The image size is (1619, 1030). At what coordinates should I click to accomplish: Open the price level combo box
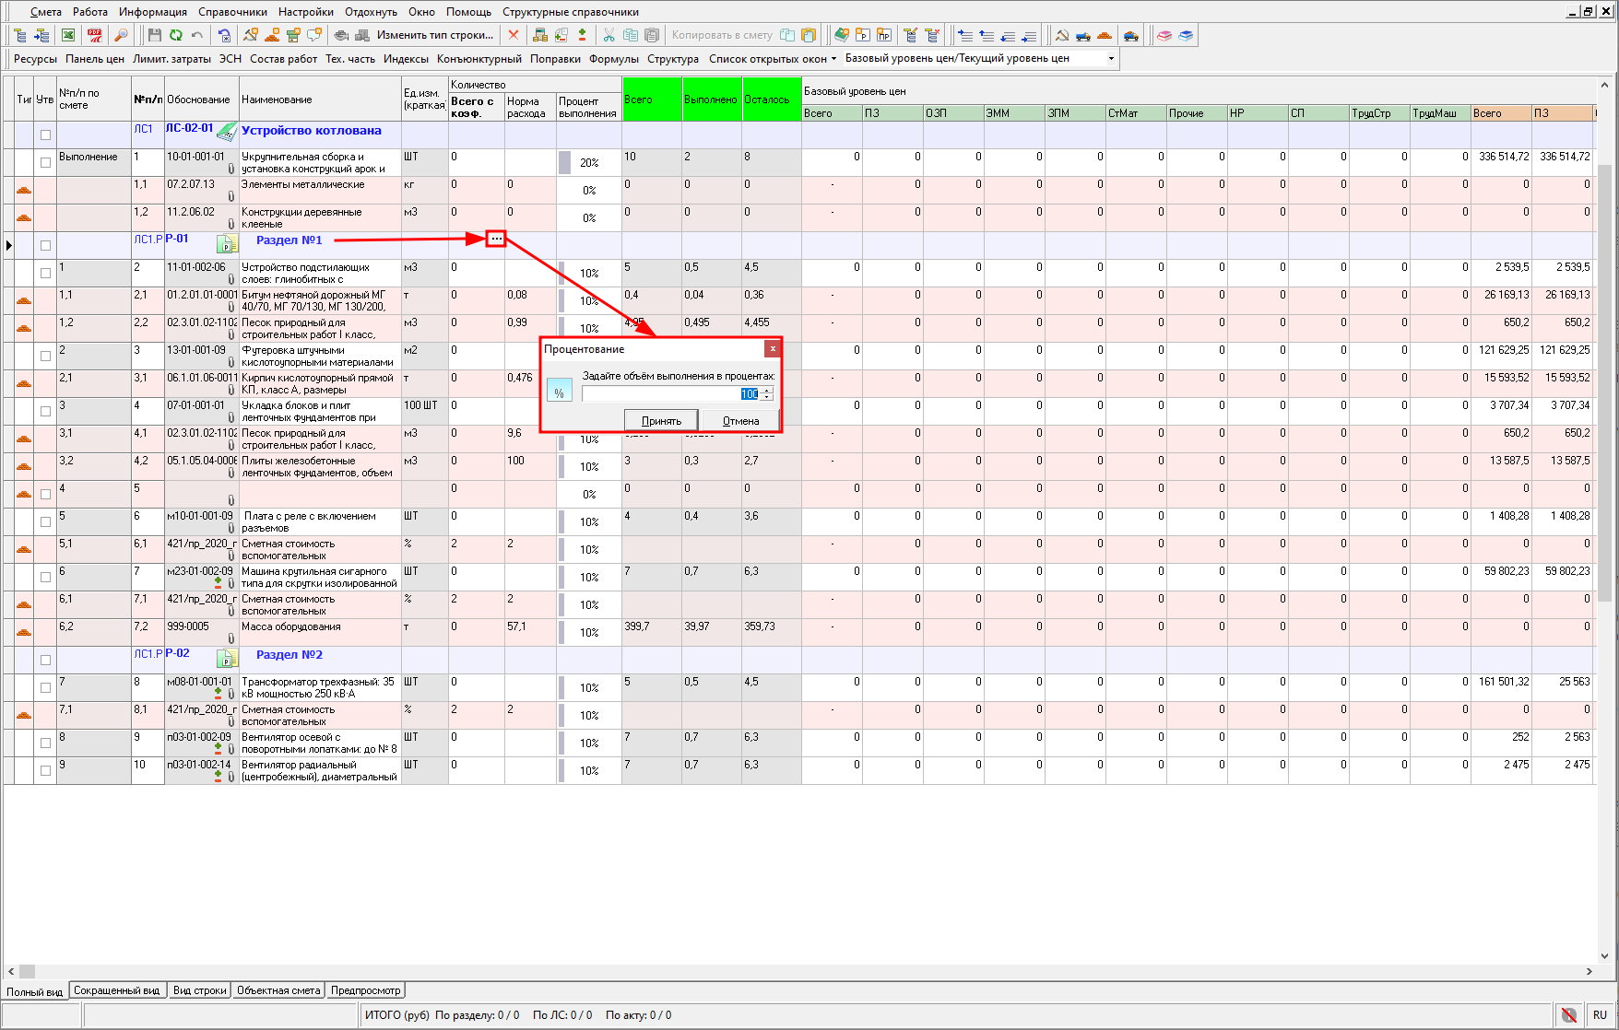1110,58
